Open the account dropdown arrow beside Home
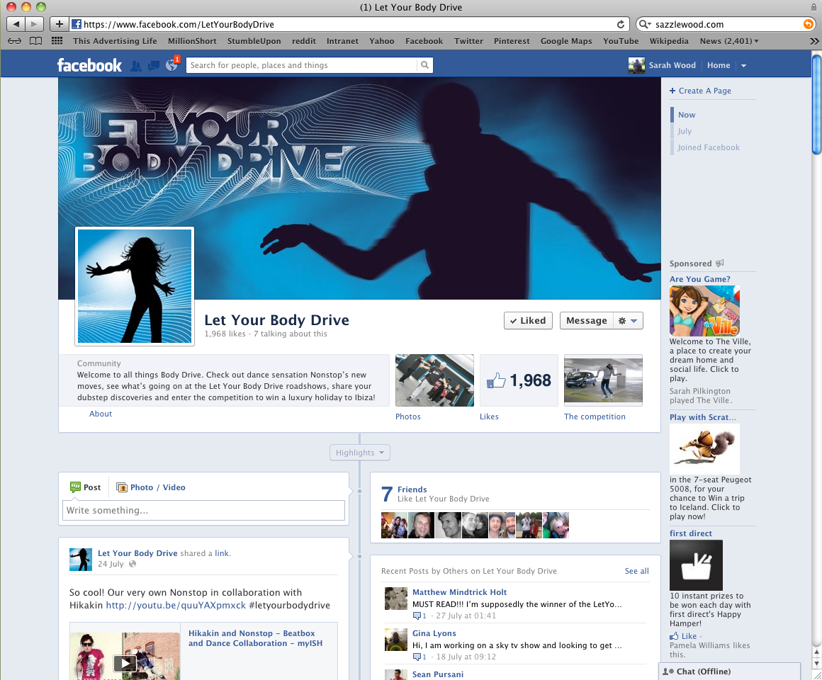 click(743, 65)
